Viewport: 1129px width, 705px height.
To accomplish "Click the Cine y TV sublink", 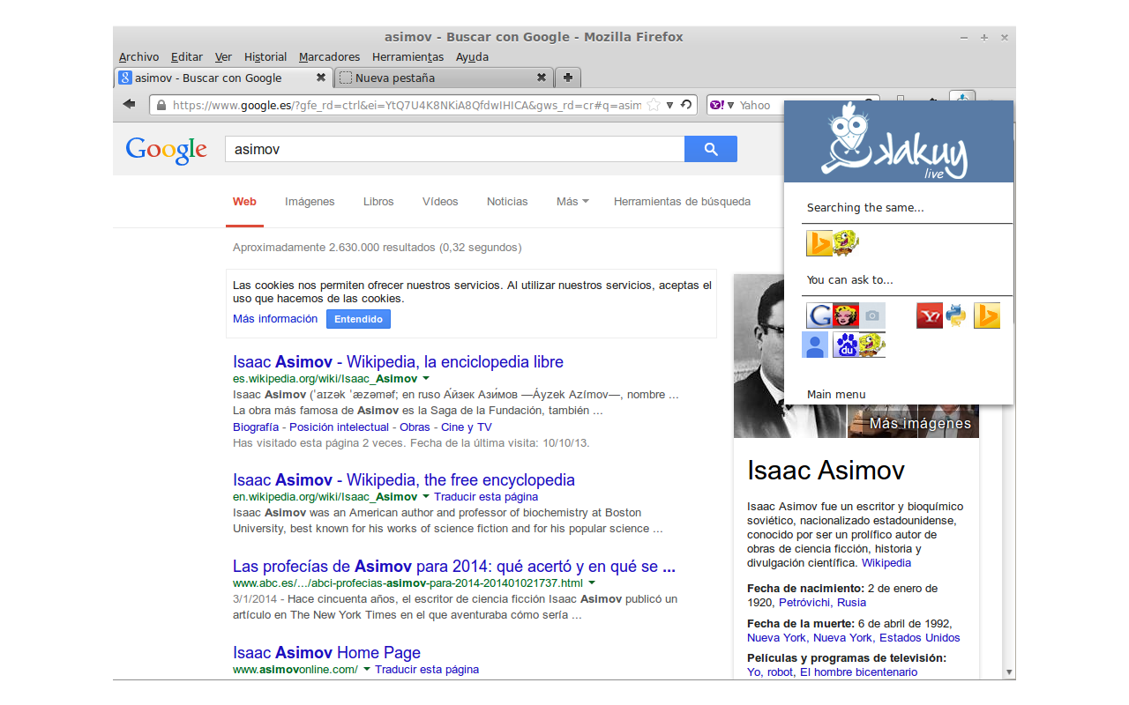I will [467, 427].
